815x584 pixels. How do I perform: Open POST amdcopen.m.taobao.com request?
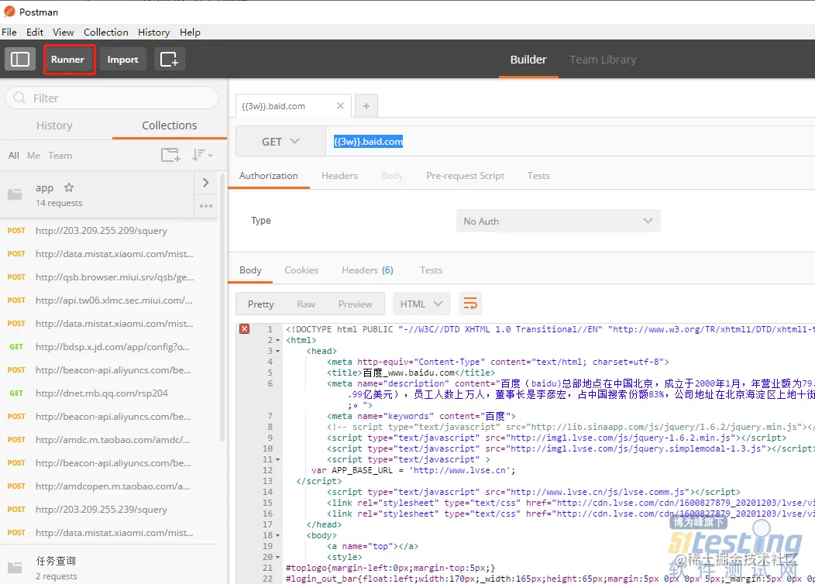(109, 486)
